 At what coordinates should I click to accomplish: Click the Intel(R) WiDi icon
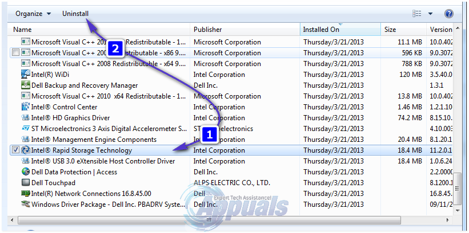point(26,75)
